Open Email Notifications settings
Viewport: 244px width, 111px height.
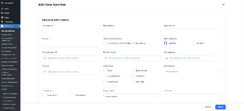click(x=8, y=79)
